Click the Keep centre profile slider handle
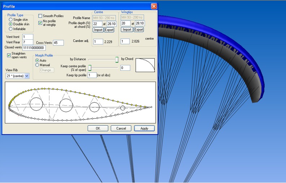 [90, 68]
